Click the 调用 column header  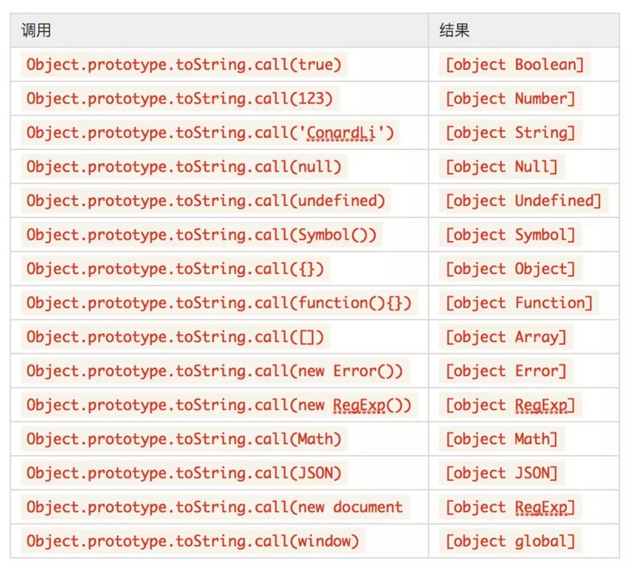[x=36, y=31]
